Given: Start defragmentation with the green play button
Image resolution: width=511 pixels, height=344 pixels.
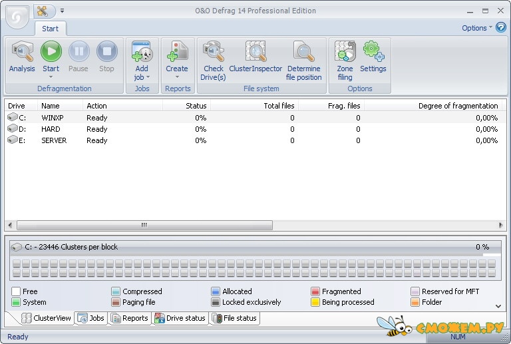Looking at the screenshot, I should coord(51,51).
